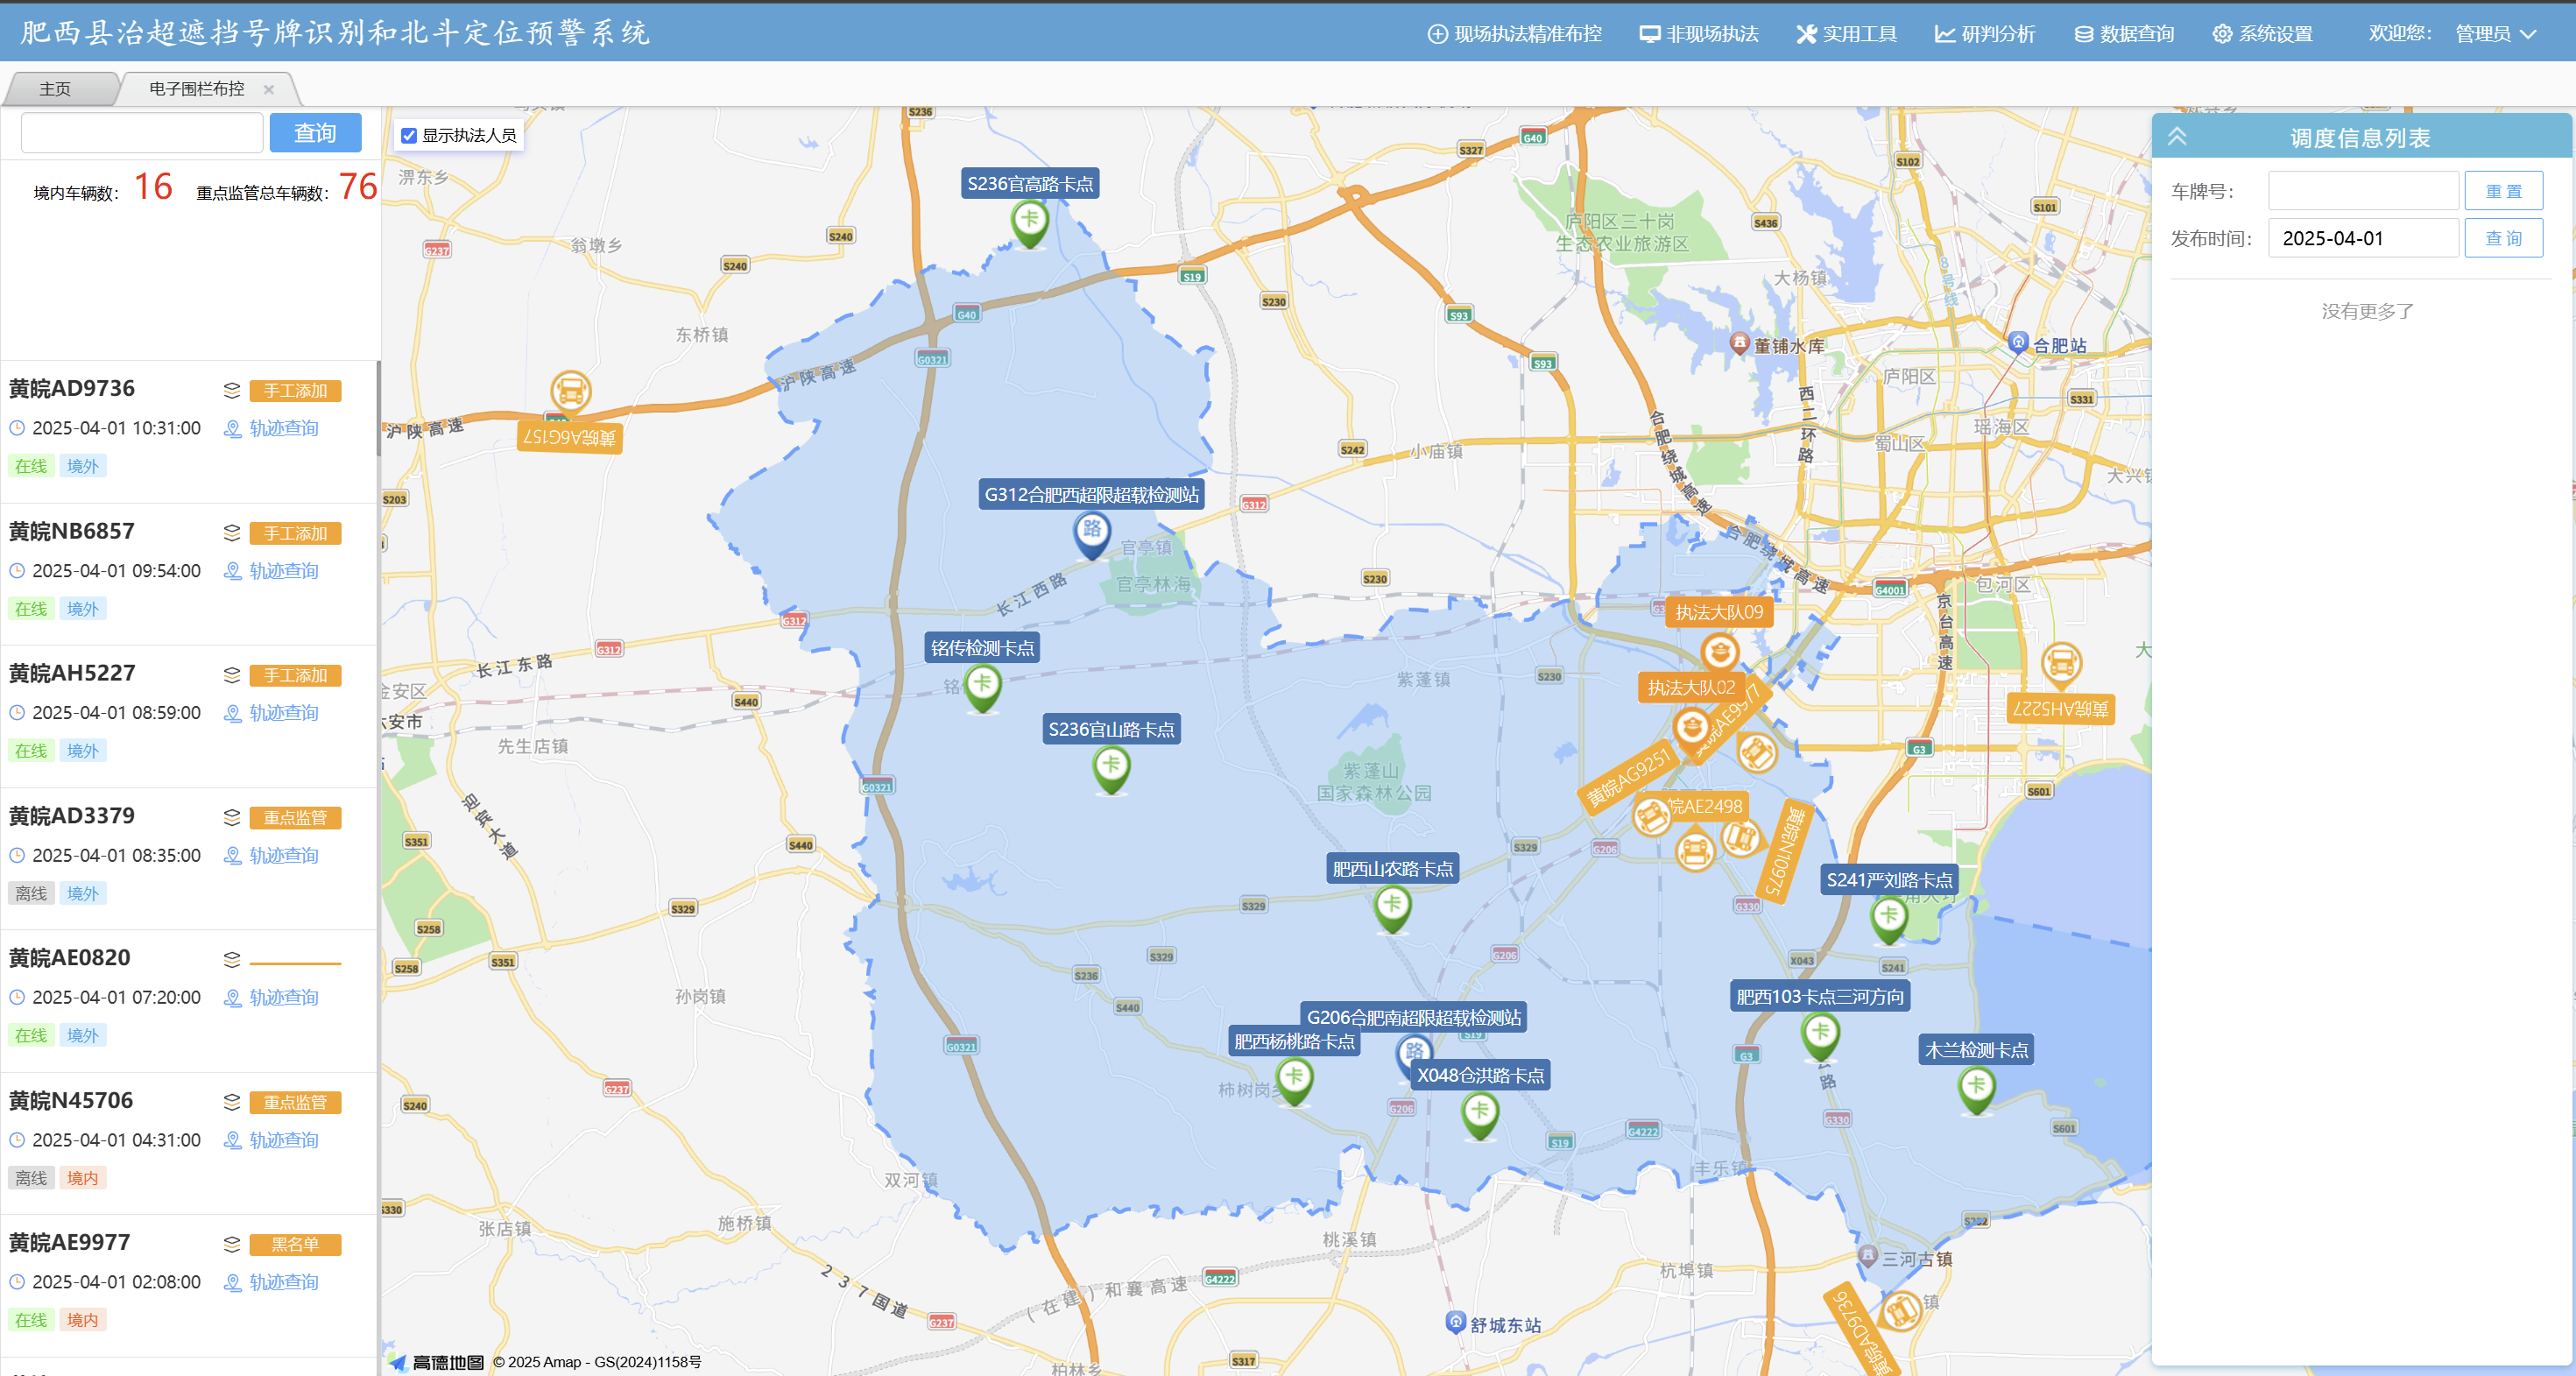Click the 高德地图 logo

pyautogui.click(x=438, y=1362)
